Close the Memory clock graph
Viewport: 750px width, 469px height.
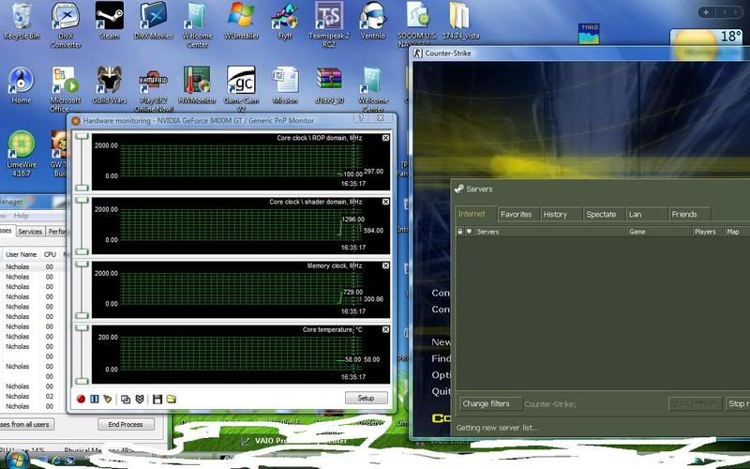tap(385, 265)
